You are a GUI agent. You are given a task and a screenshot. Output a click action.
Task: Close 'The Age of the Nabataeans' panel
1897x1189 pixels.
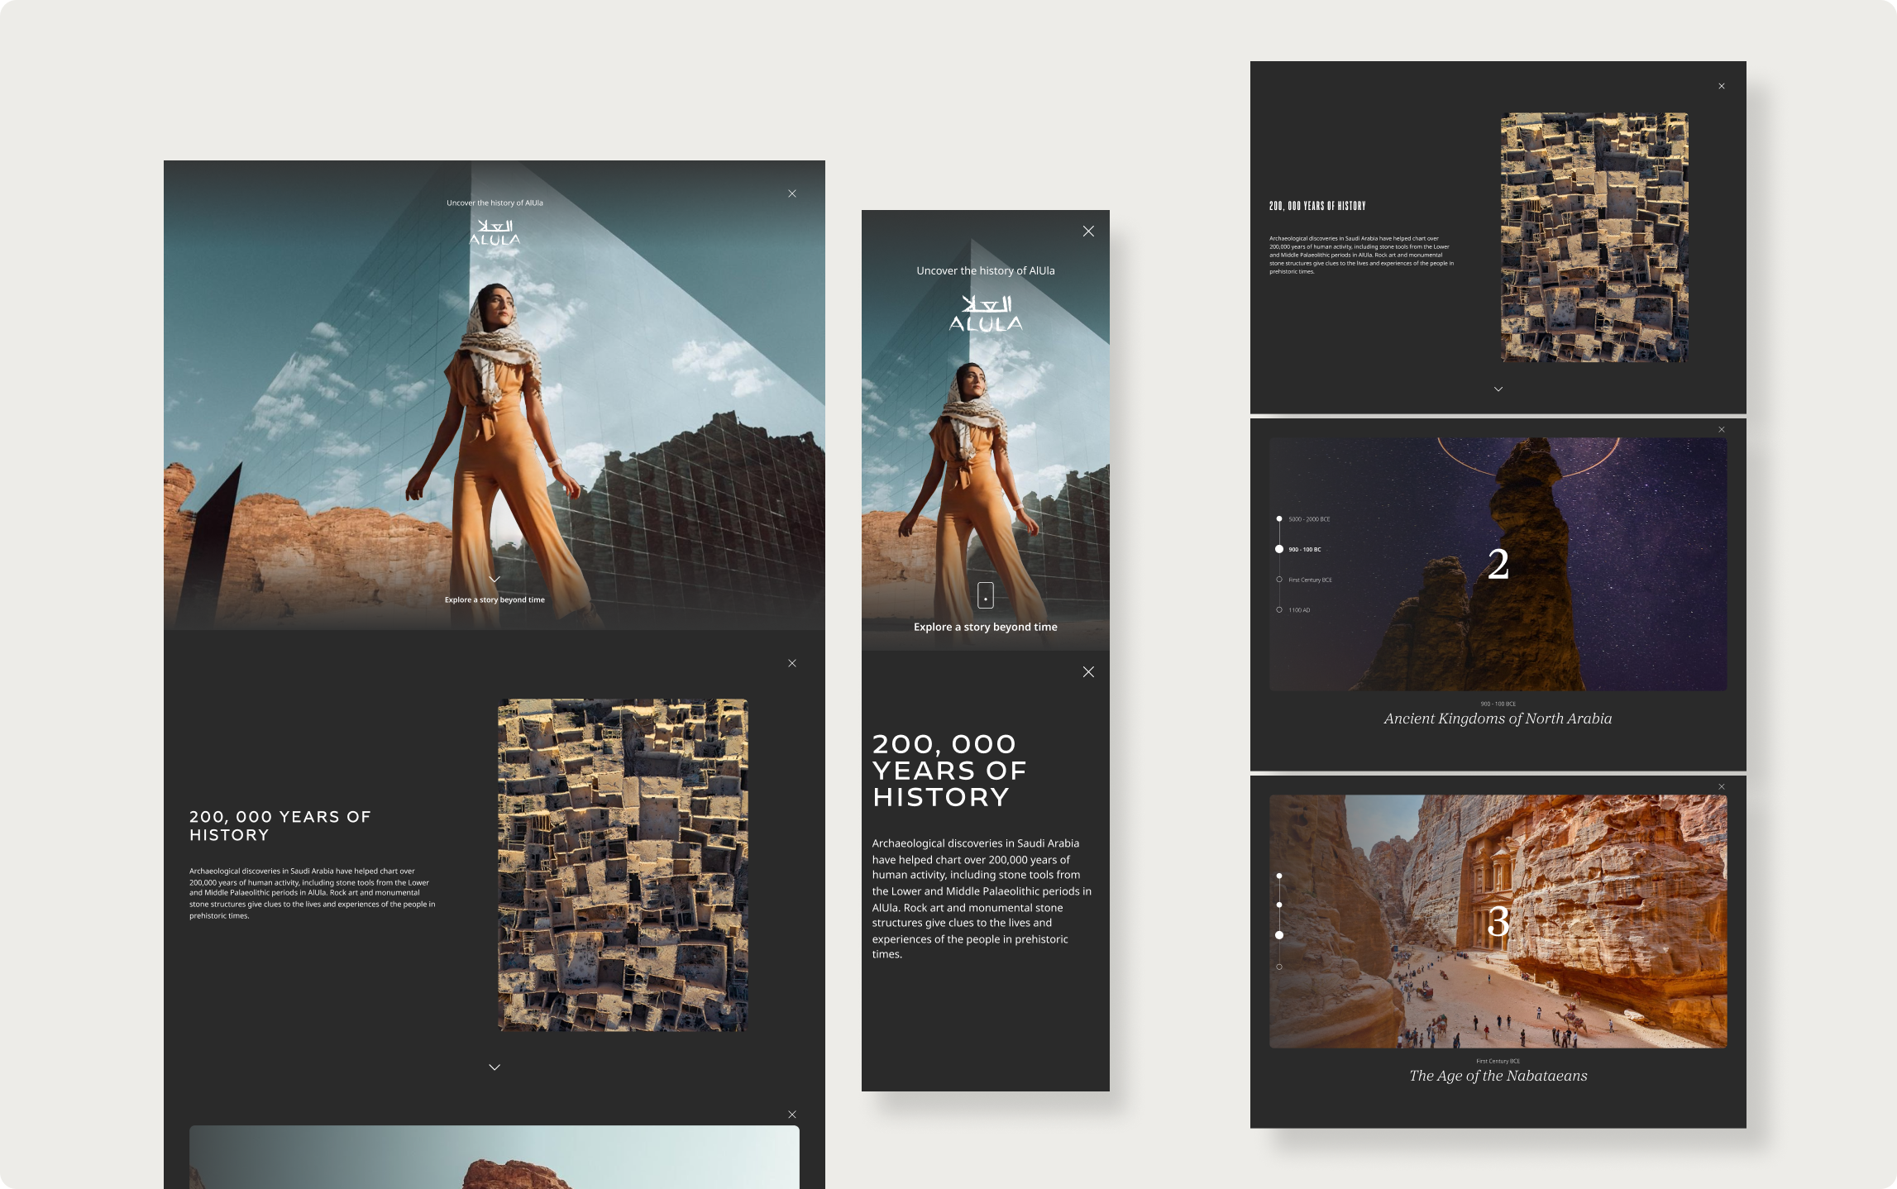pyautogui.click(x=1722, y=787)
